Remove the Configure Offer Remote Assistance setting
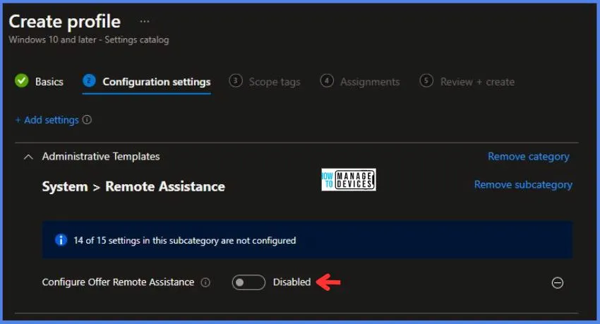 [557, 282]
